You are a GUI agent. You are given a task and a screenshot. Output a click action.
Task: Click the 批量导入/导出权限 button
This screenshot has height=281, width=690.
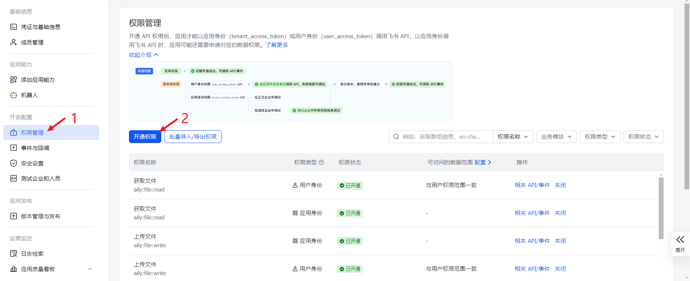pyautogui.click(x=193, y=136)
